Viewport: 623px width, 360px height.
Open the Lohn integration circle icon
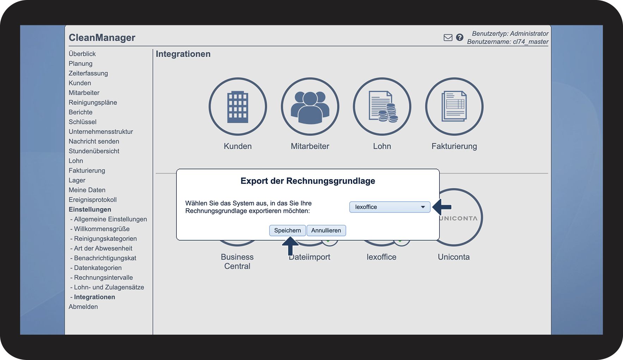(382, 107)
